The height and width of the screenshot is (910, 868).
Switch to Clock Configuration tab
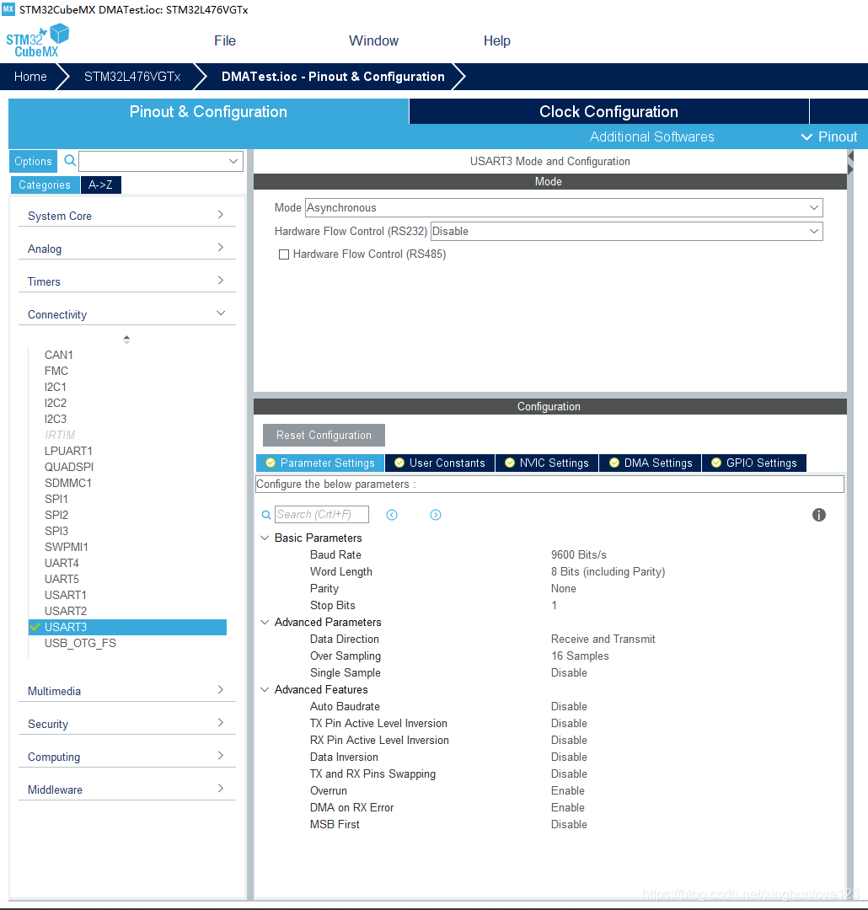coord(609,111)
